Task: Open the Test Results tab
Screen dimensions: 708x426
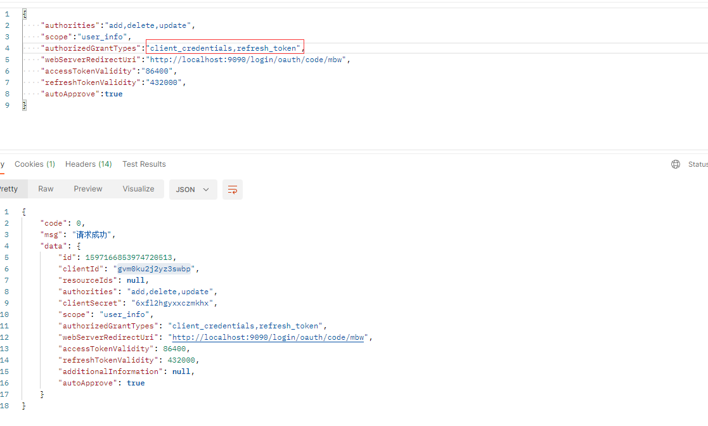Action: click(144, 164)
